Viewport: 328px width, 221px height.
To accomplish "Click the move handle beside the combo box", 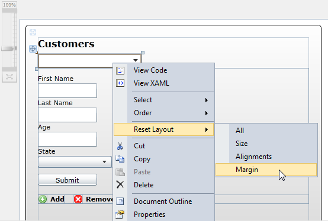I will (33, 49).
